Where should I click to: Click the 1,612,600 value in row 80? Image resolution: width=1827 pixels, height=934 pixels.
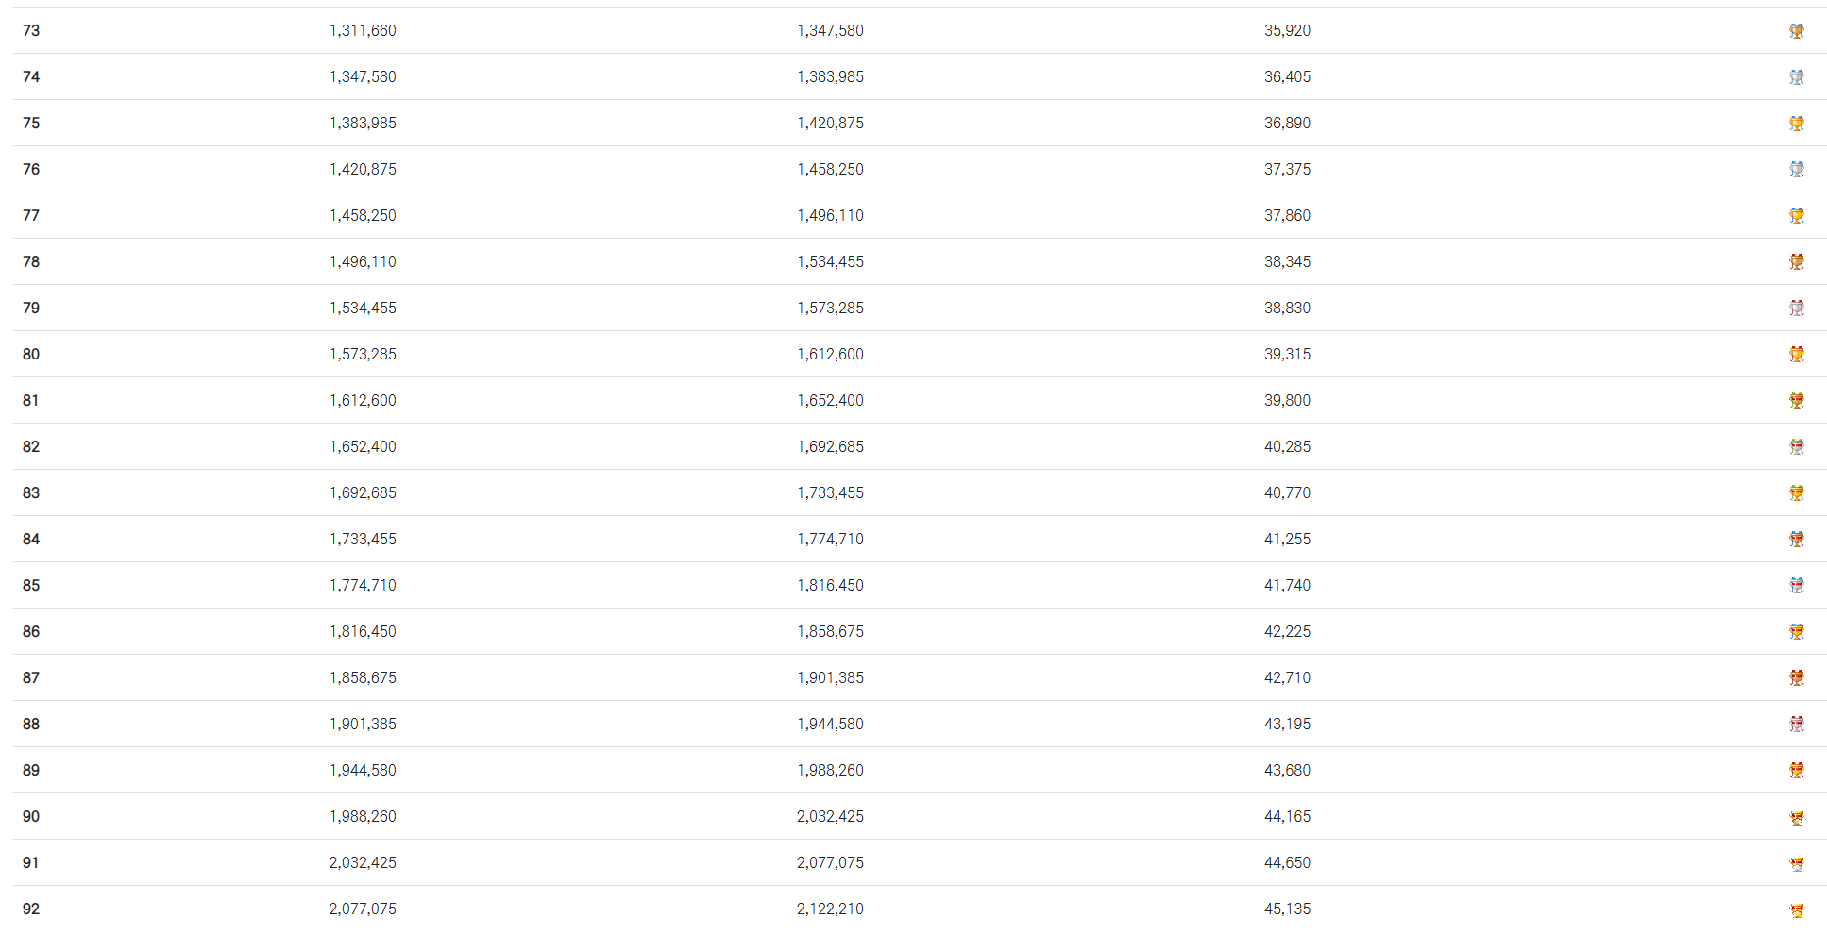(x=830, y=354)
